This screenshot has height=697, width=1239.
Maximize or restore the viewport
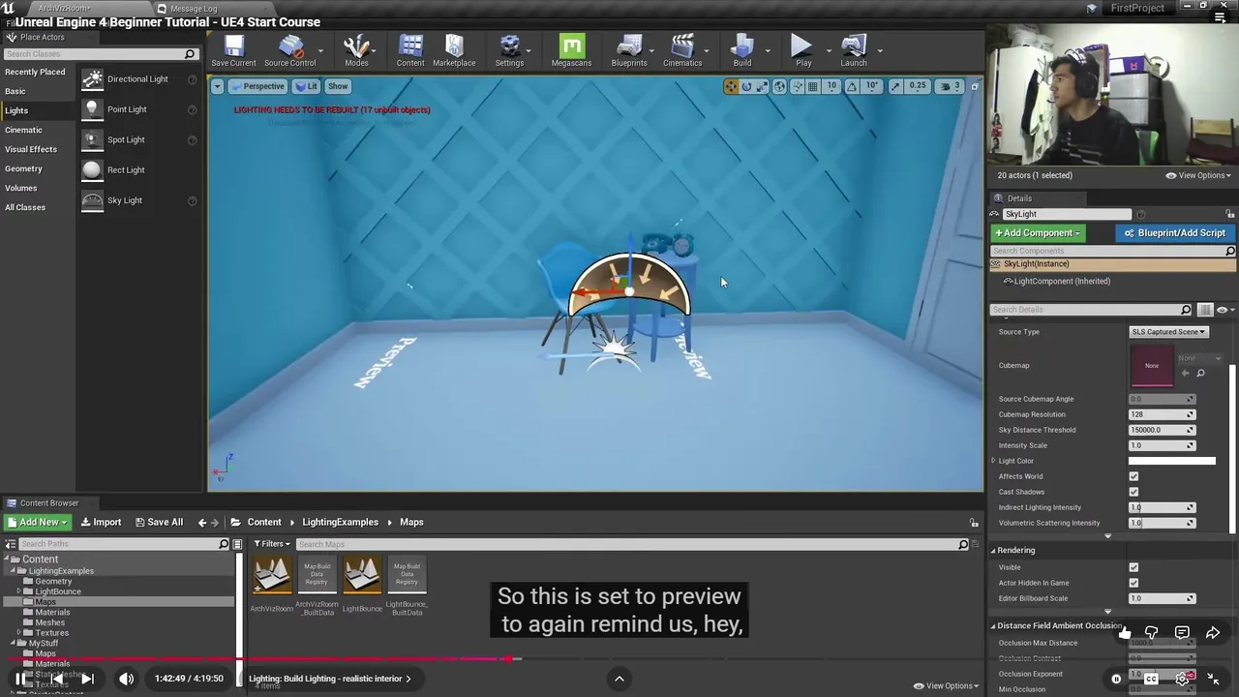(975, 86)
